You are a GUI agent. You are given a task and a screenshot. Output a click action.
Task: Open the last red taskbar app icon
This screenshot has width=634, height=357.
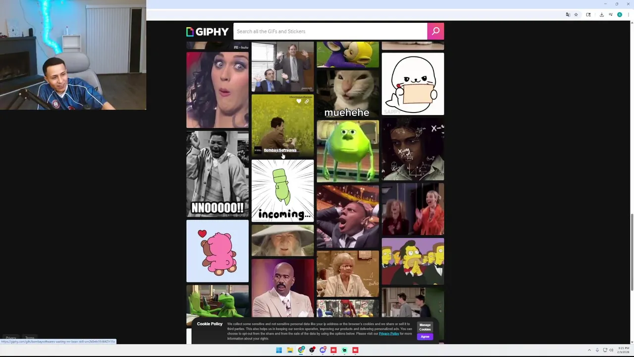(x=356, y=350)
